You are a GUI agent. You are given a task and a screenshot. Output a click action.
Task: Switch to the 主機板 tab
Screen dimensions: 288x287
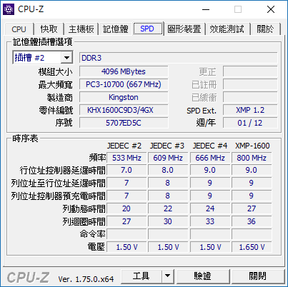tap(81, 29)
